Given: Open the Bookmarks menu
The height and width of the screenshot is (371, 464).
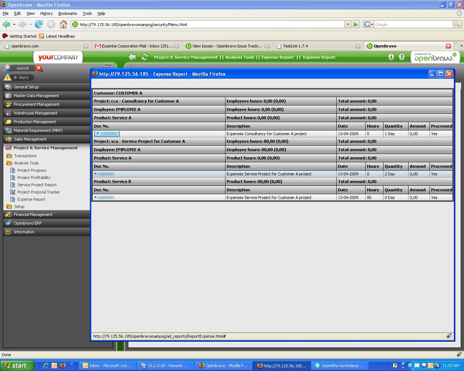Looking at the screenshot, I should tap(67, 13).
